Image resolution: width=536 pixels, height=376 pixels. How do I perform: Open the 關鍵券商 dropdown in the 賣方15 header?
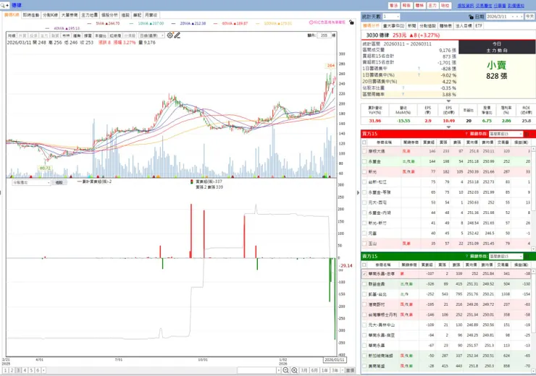click(x=506, y=256)
